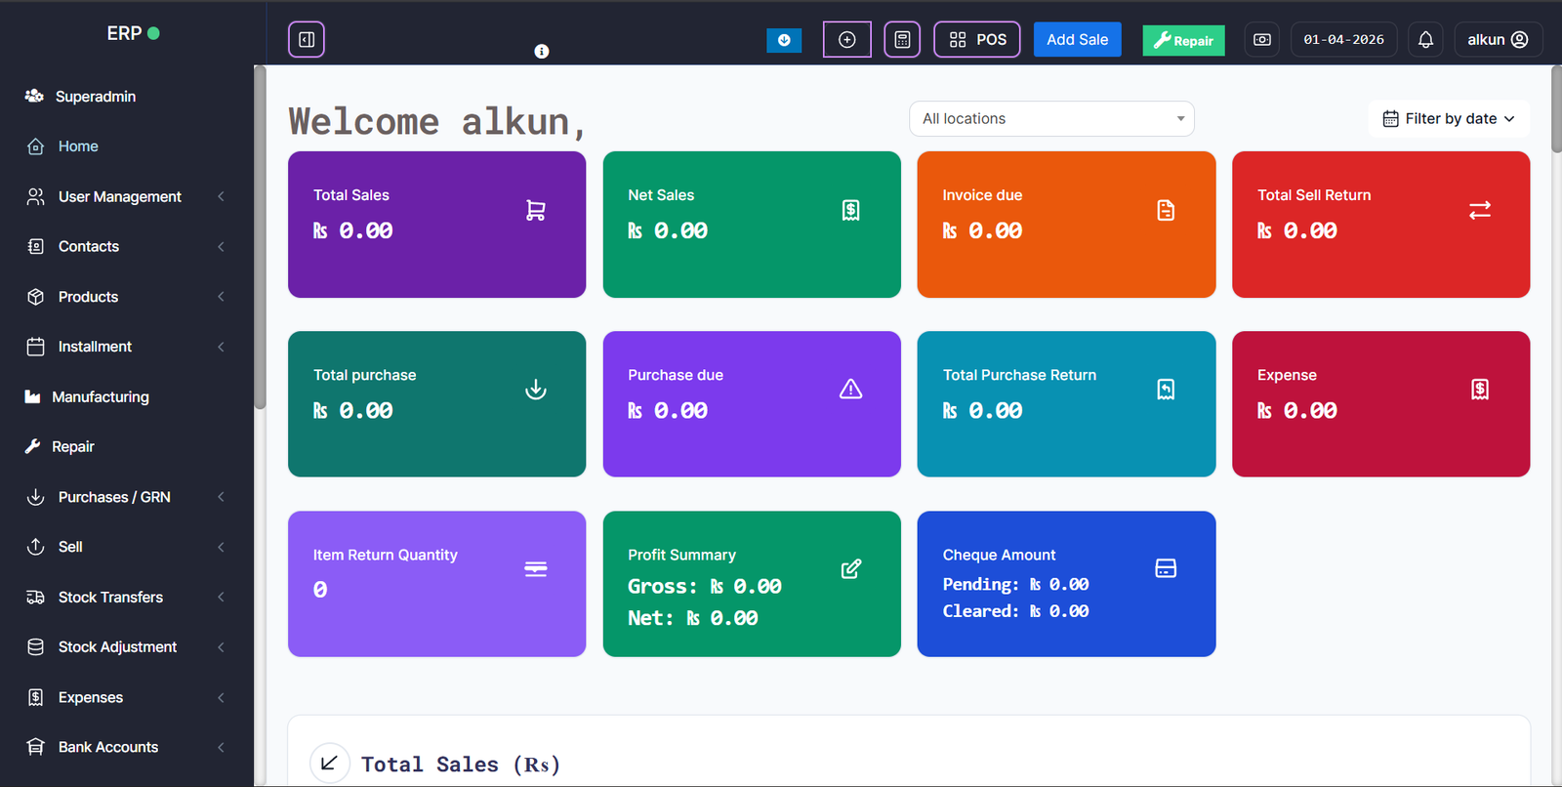1562x787 pixels.
Task: Click the dollar receipt icon on the Expense card
Action: [1480, 390]
